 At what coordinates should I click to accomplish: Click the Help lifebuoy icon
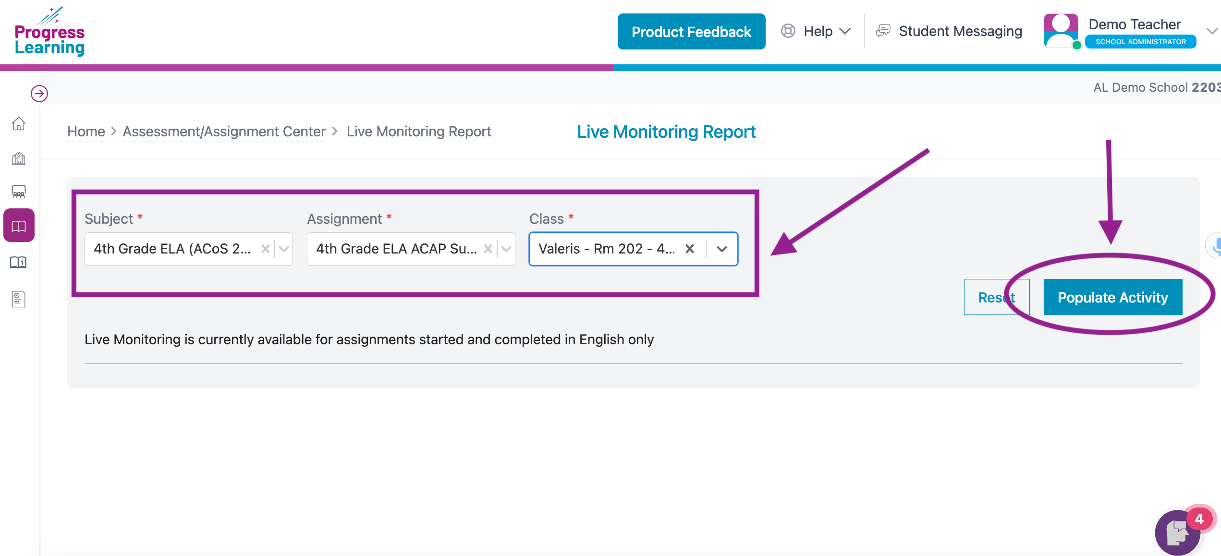788,31
